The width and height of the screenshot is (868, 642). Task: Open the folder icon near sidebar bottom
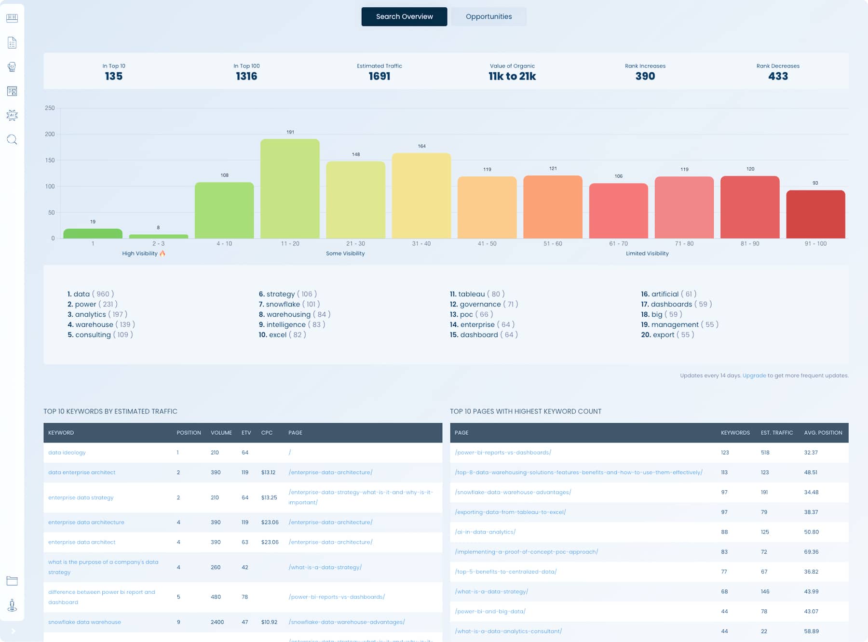12,581
